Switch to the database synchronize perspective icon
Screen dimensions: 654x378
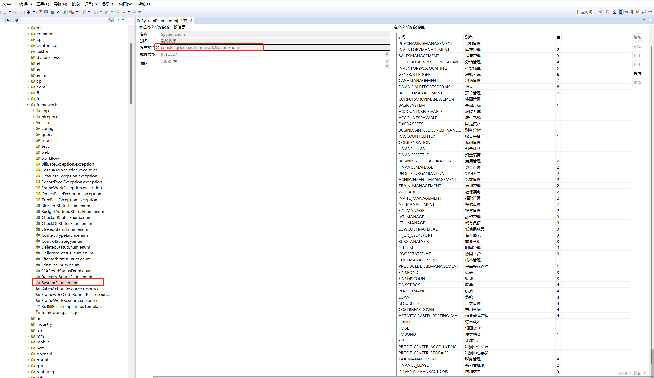click(644, 12)
